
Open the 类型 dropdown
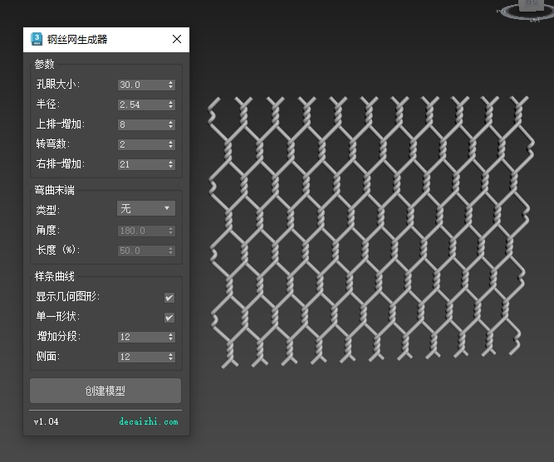click(145, 208)
